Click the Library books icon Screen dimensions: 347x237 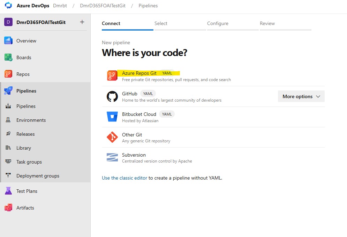8,148
